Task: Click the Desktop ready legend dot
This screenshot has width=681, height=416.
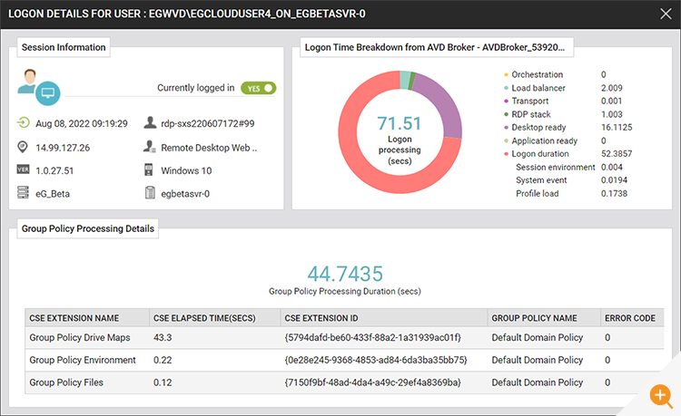Action: [x=506, y=128]
